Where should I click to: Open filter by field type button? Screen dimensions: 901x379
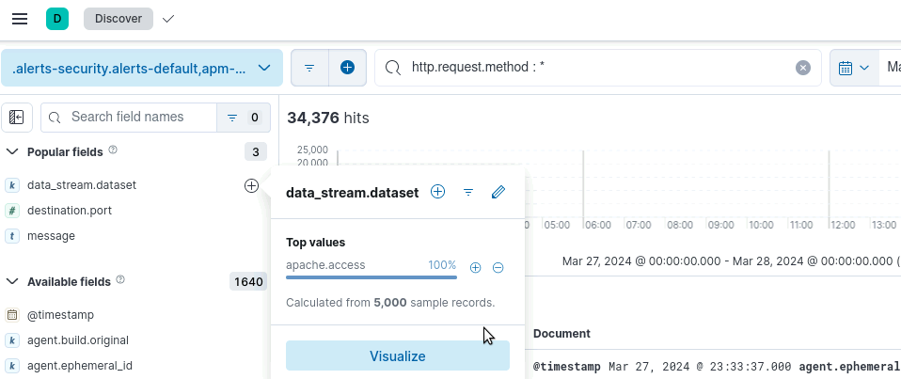(243, 118)
